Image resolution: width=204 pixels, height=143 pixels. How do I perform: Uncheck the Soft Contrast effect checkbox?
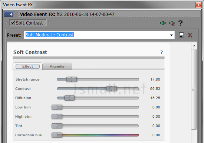pyautogui.click(x=13, y=23)
